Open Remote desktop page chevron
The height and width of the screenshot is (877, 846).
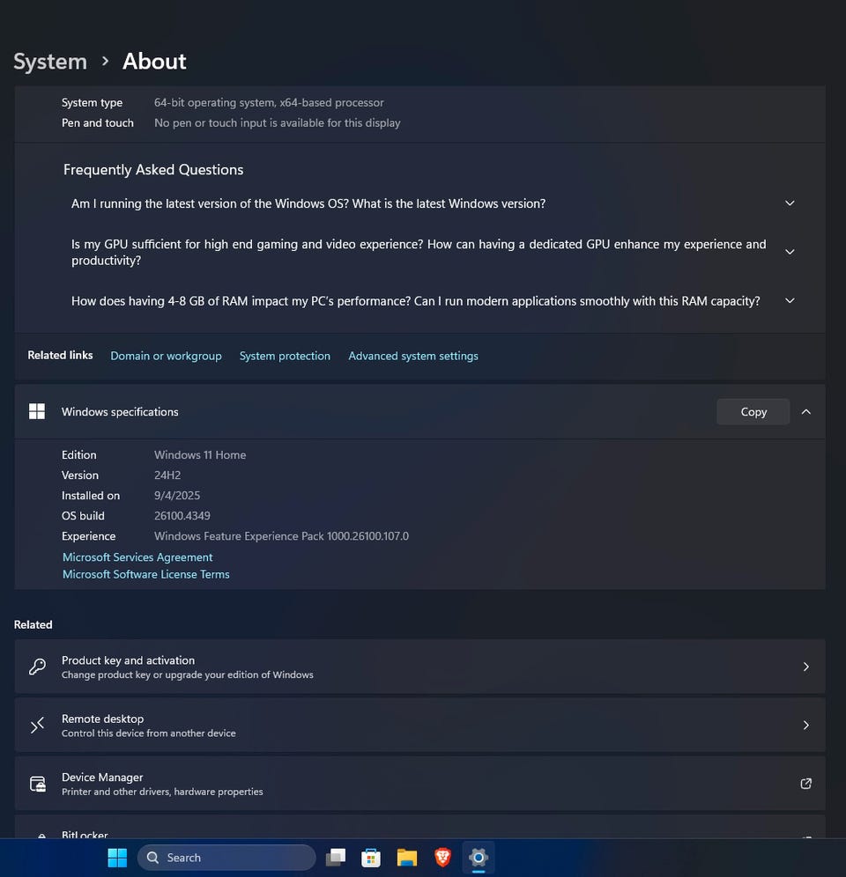coord(805,725)
